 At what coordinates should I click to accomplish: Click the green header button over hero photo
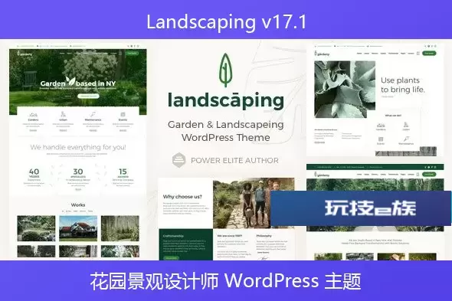point(132,53)
